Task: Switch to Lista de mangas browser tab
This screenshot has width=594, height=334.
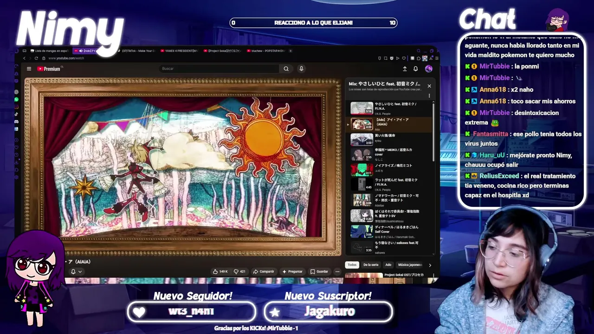Action: tap(50, 51)
